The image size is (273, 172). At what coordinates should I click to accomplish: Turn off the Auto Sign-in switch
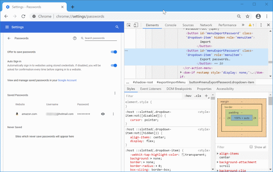[x=113, y=65]
